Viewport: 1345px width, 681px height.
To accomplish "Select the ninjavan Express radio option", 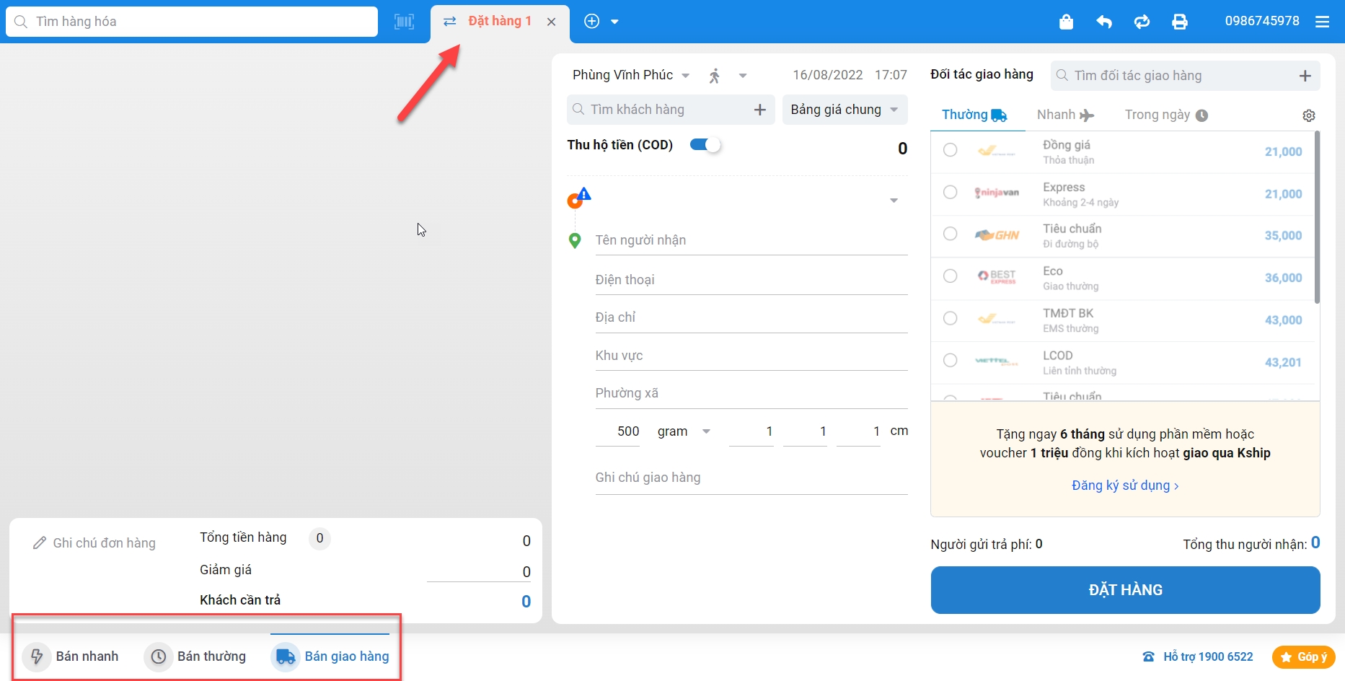I will click(951, 192).
